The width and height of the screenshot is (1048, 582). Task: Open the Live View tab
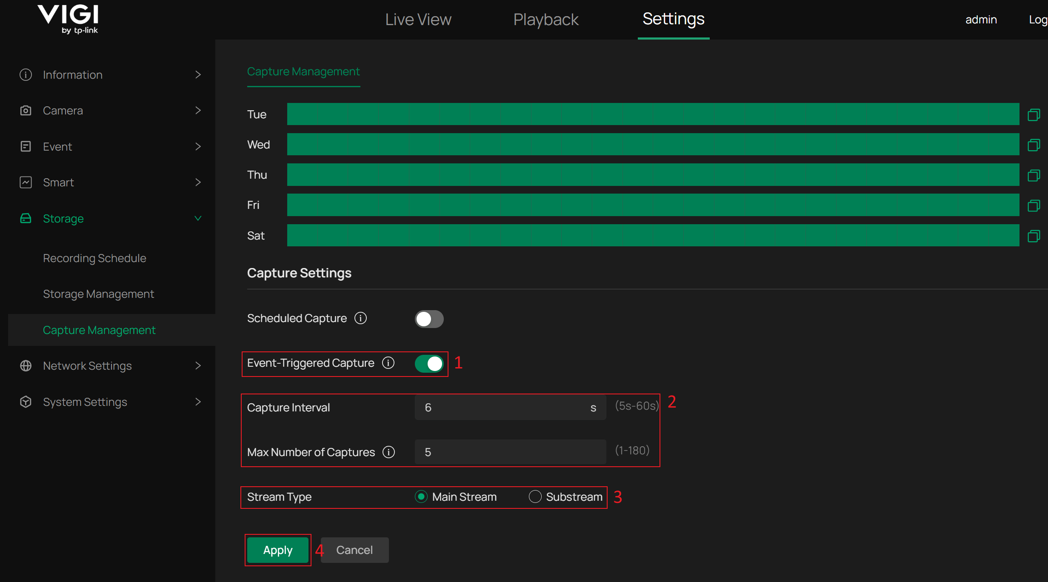[418, 19]
